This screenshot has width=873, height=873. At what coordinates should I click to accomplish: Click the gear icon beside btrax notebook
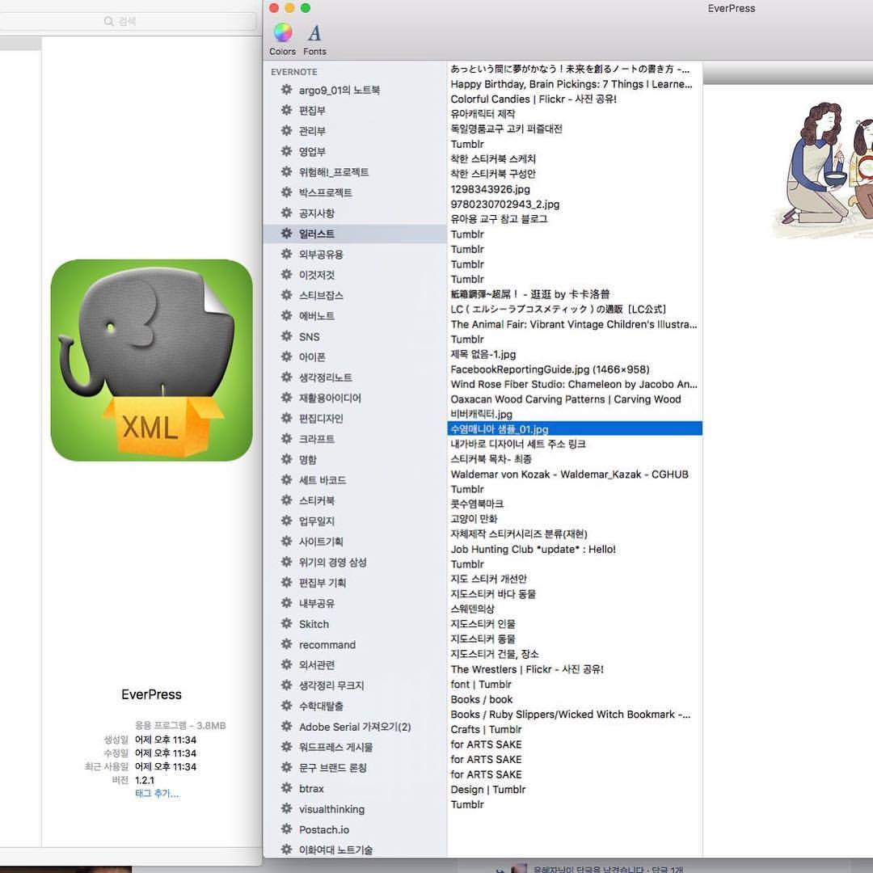[x=286, y=788]
